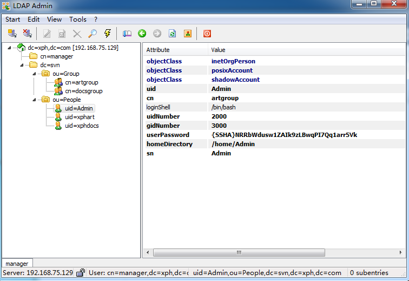Select the dc=svn tree entry
The width and height of the screenshot is (409, 281).
tap(50, 65)
